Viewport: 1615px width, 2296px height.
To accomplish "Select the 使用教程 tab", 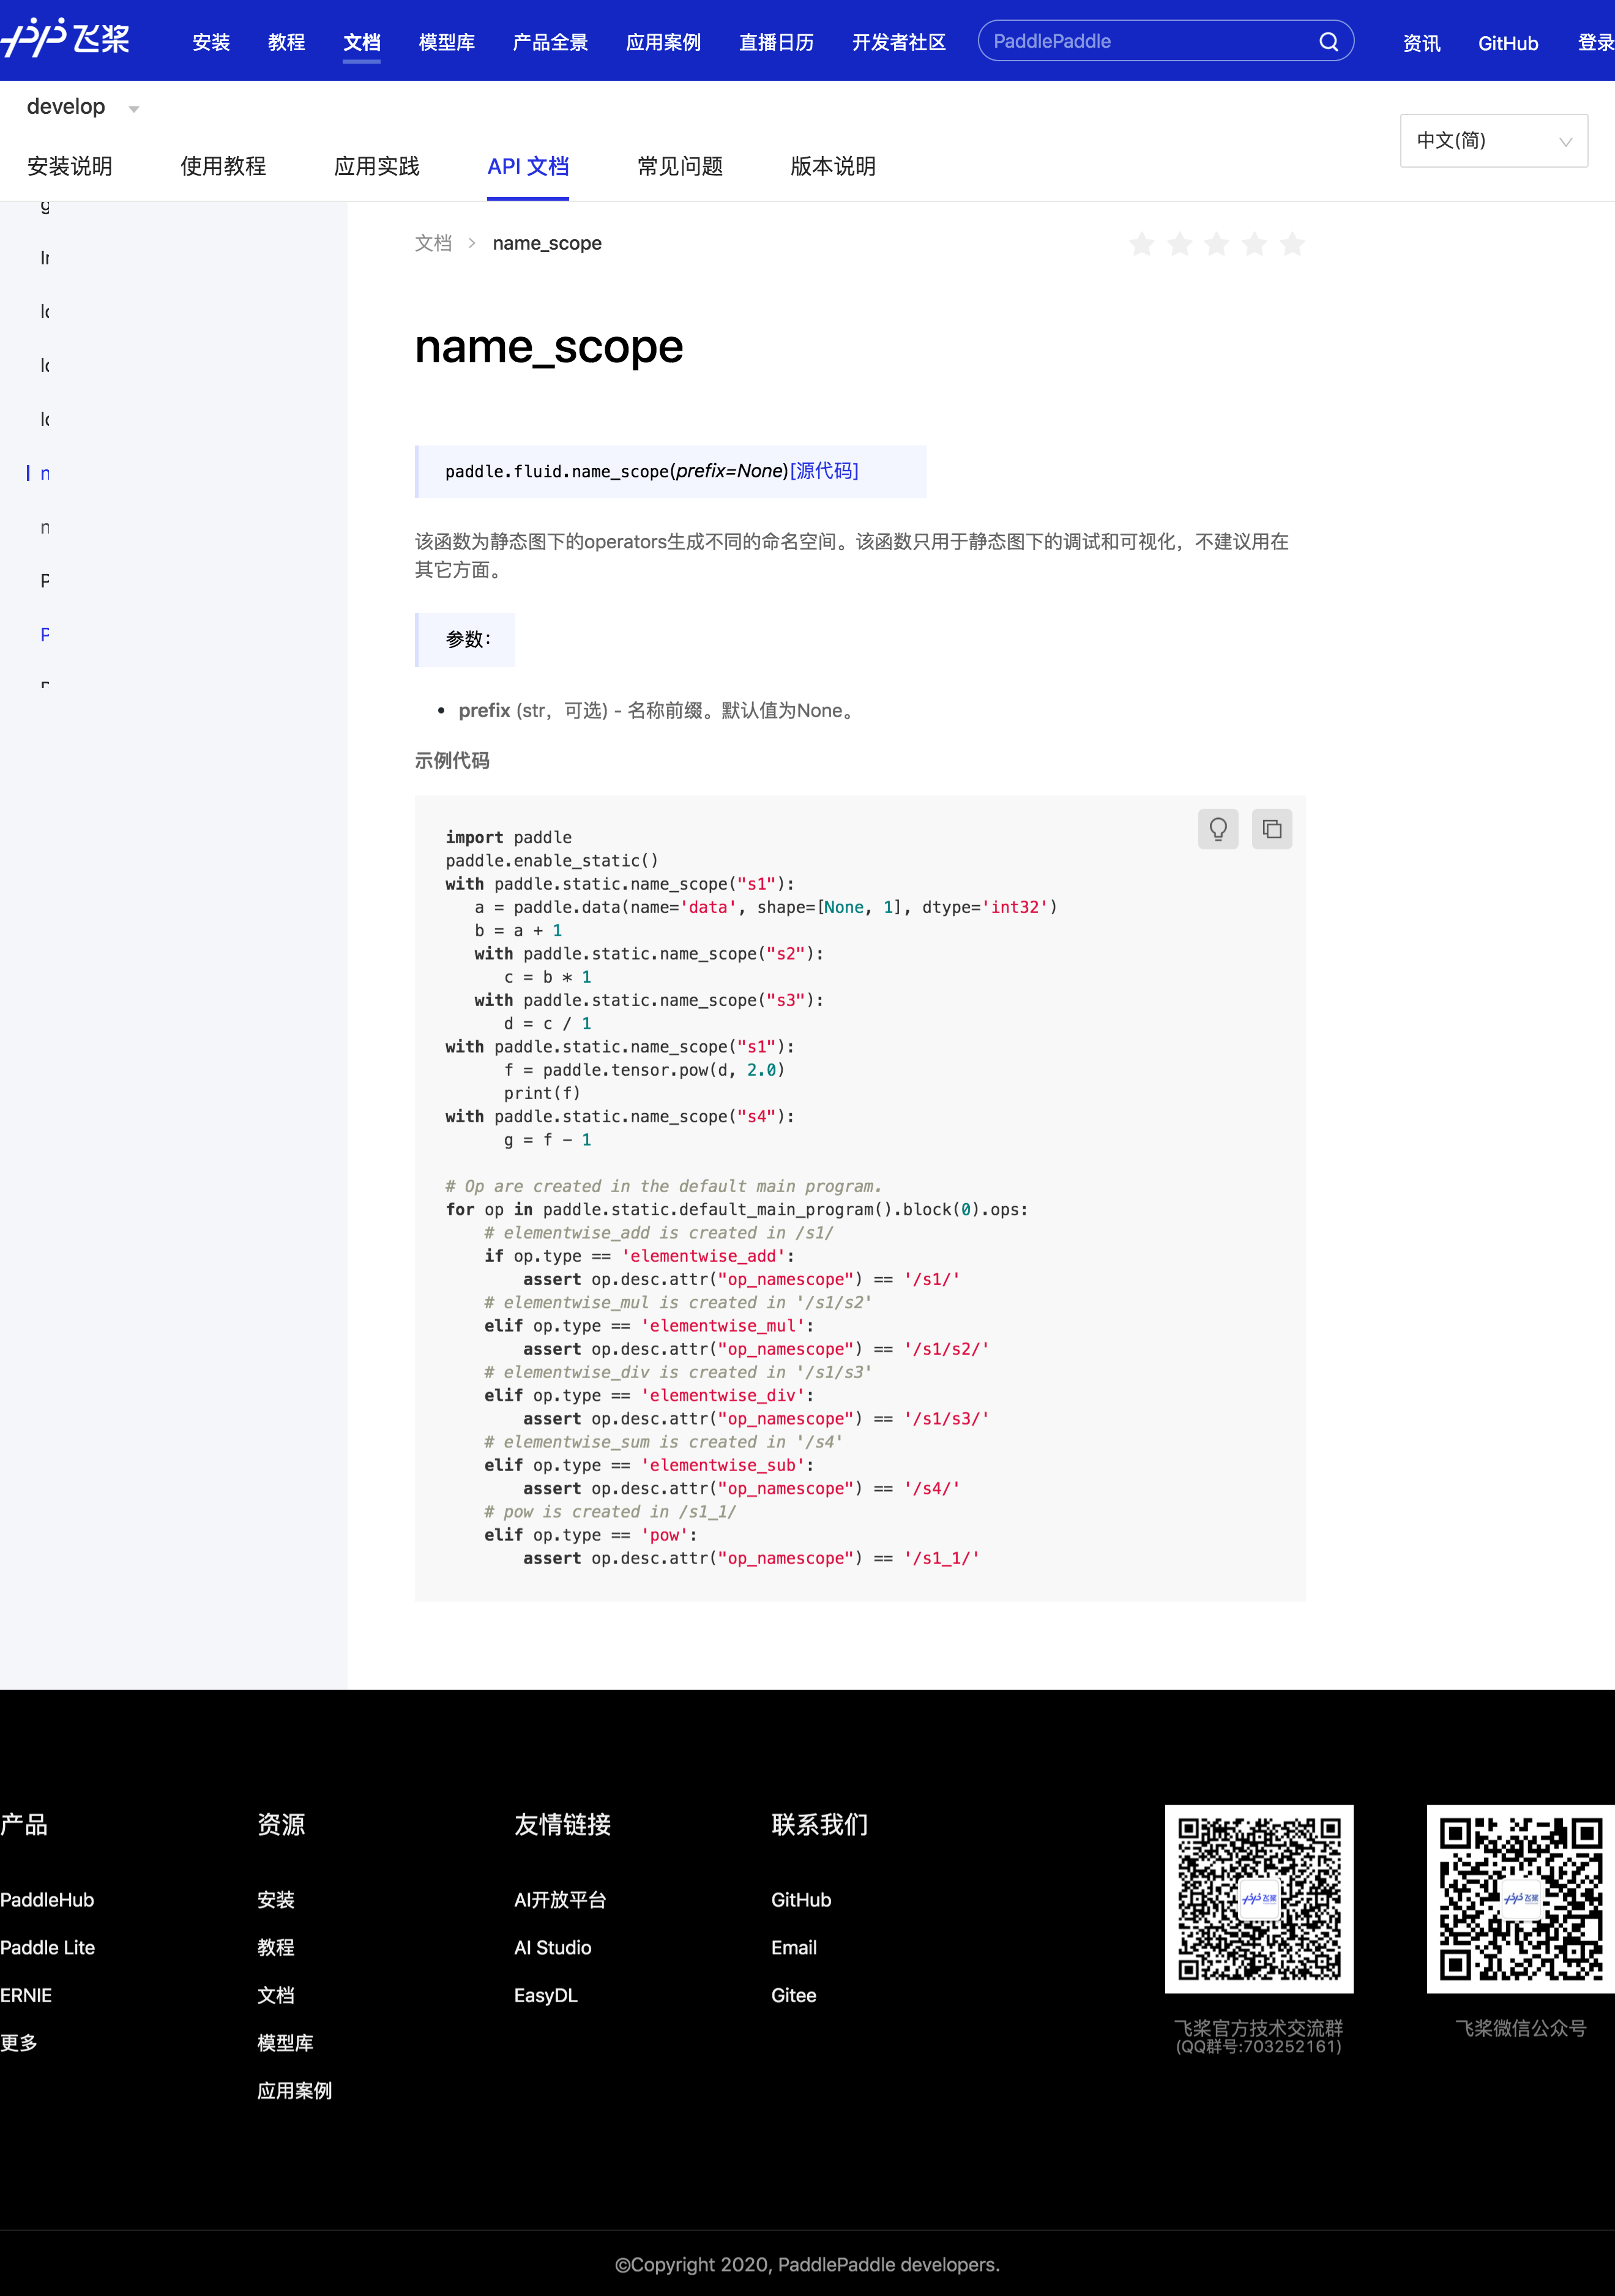I will (223, 166).
